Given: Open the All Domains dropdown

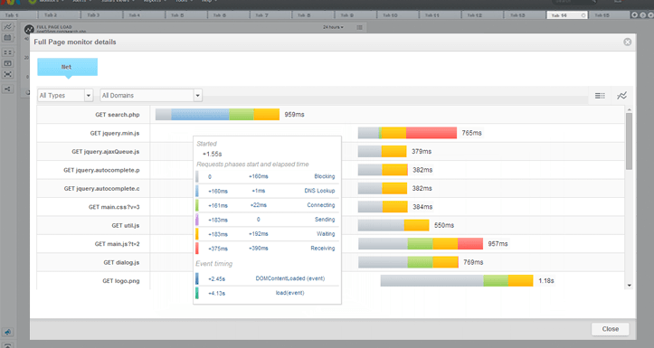Looking at the screenshot, I should point(151,96).
